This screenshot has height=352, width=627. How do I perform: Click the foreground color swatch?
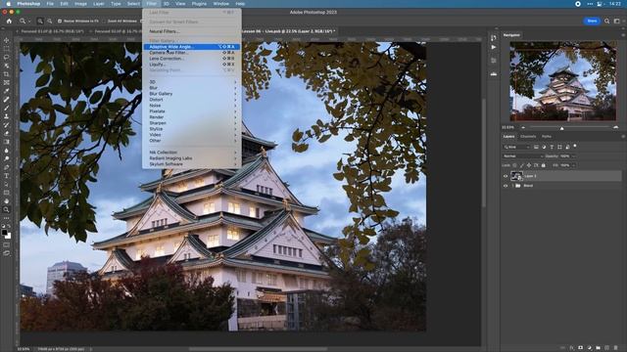click(x=4, y=232)
